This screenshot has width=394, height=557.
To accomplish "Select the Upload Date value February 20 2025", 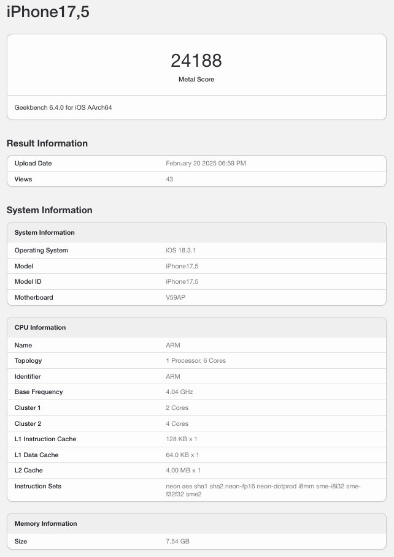I will [206, 164].
